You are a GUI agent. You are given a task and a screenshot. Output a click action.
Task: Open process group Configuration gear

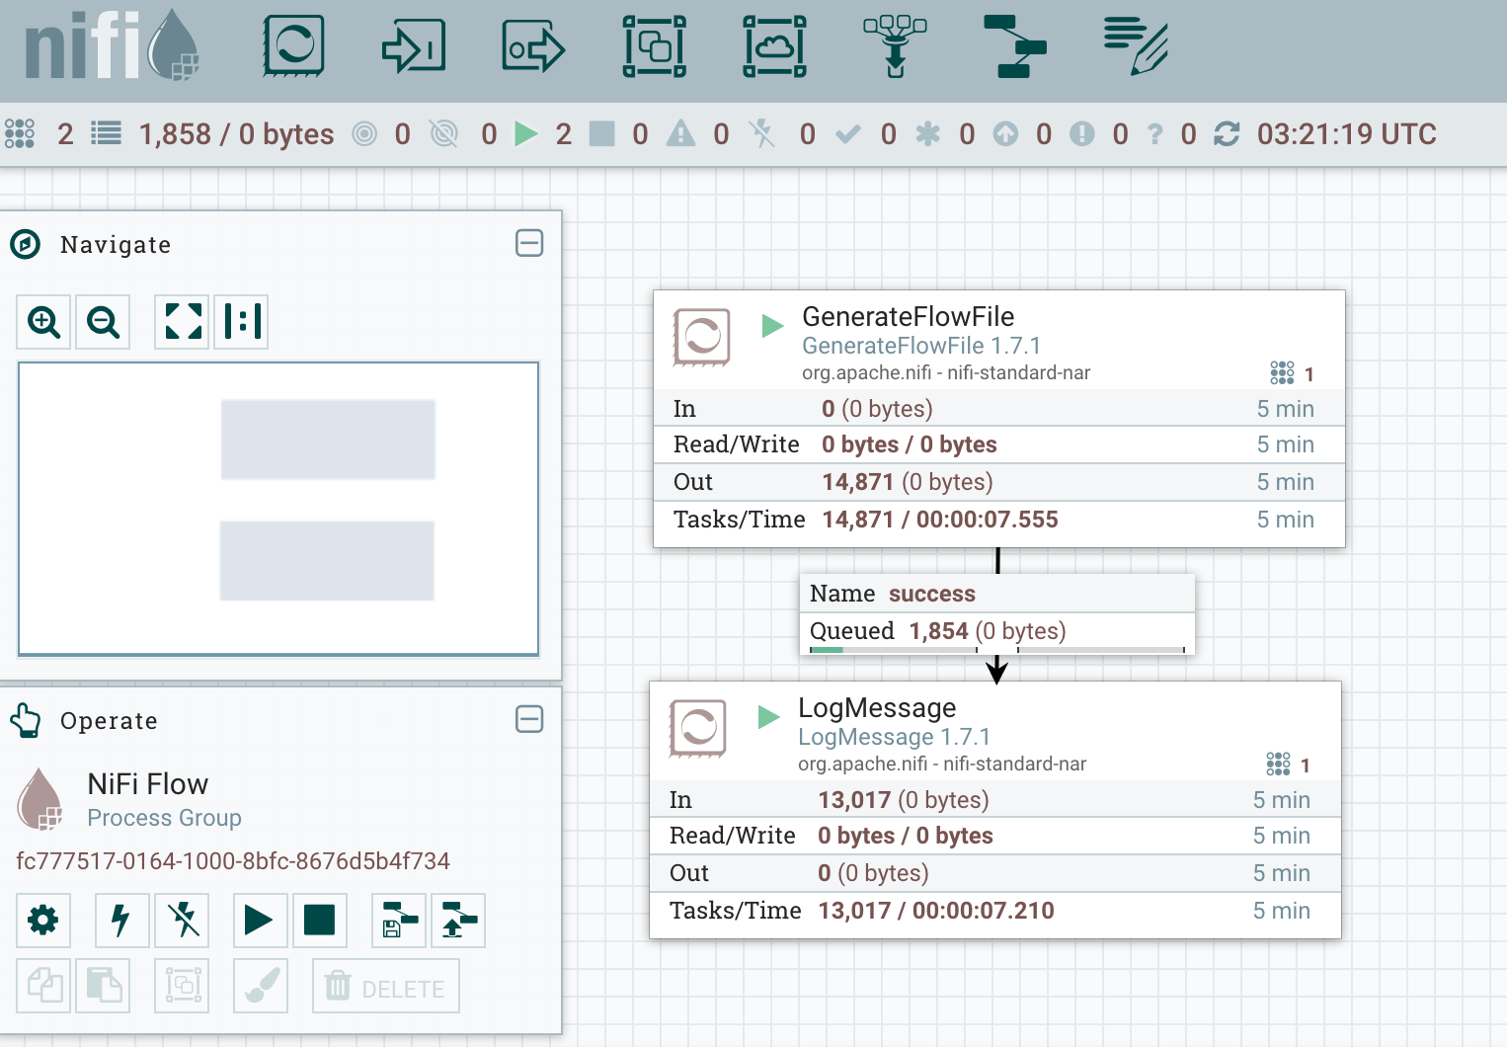pos(43,921)
